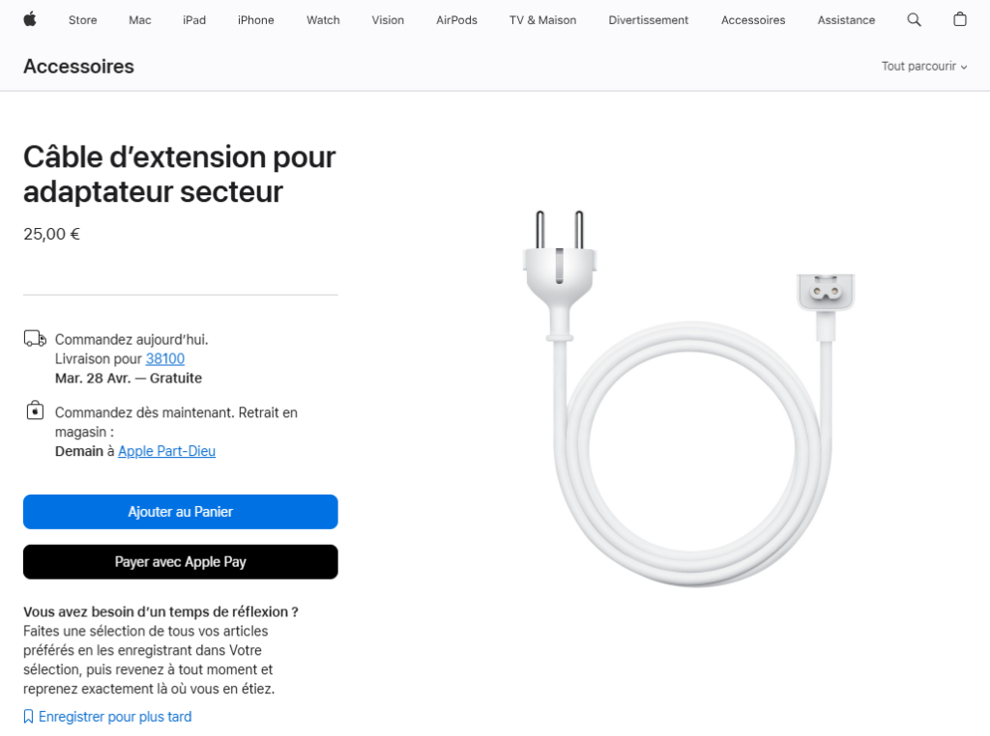This screenshot has height=736, width=990.
Task: Open the Assistance menu item
Action: [846, 20]
